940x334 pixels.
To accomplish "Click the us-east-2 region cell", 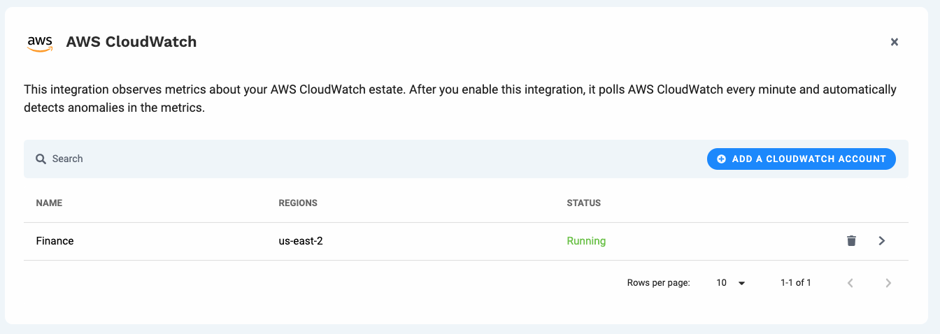I will pos(301,241).
